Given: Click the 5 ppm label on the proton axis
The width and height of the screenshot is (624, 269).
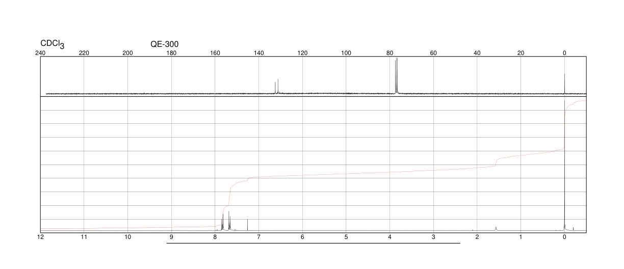Looking at the screenshot, I should point(346,237).
